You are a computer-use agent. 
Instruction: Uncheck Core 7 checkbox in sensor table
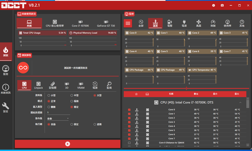pos(129,139)
